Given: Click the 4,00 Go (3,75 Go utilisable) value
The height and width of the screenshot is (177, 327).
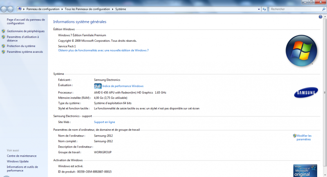Looking at the screenshot, I should click(110, 98).
